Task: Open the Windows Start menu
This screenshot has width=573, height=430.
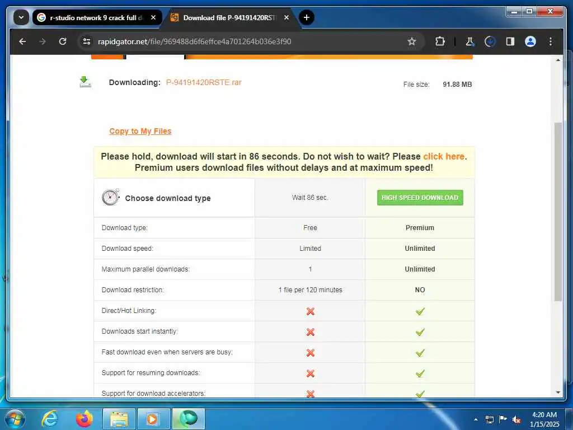Action: pyautogui.click(x=15, y=419)
